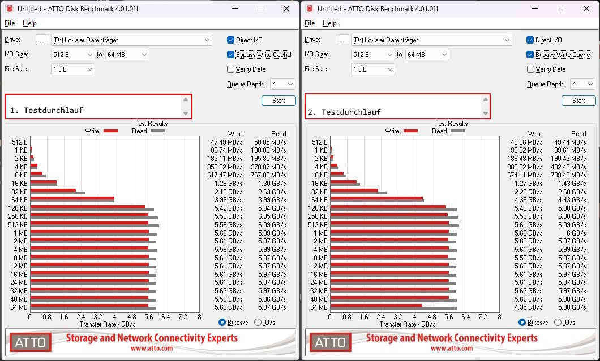Toggle Bypass Write Cache in left window
The image size is (600, 361).
tap(230, 55)
